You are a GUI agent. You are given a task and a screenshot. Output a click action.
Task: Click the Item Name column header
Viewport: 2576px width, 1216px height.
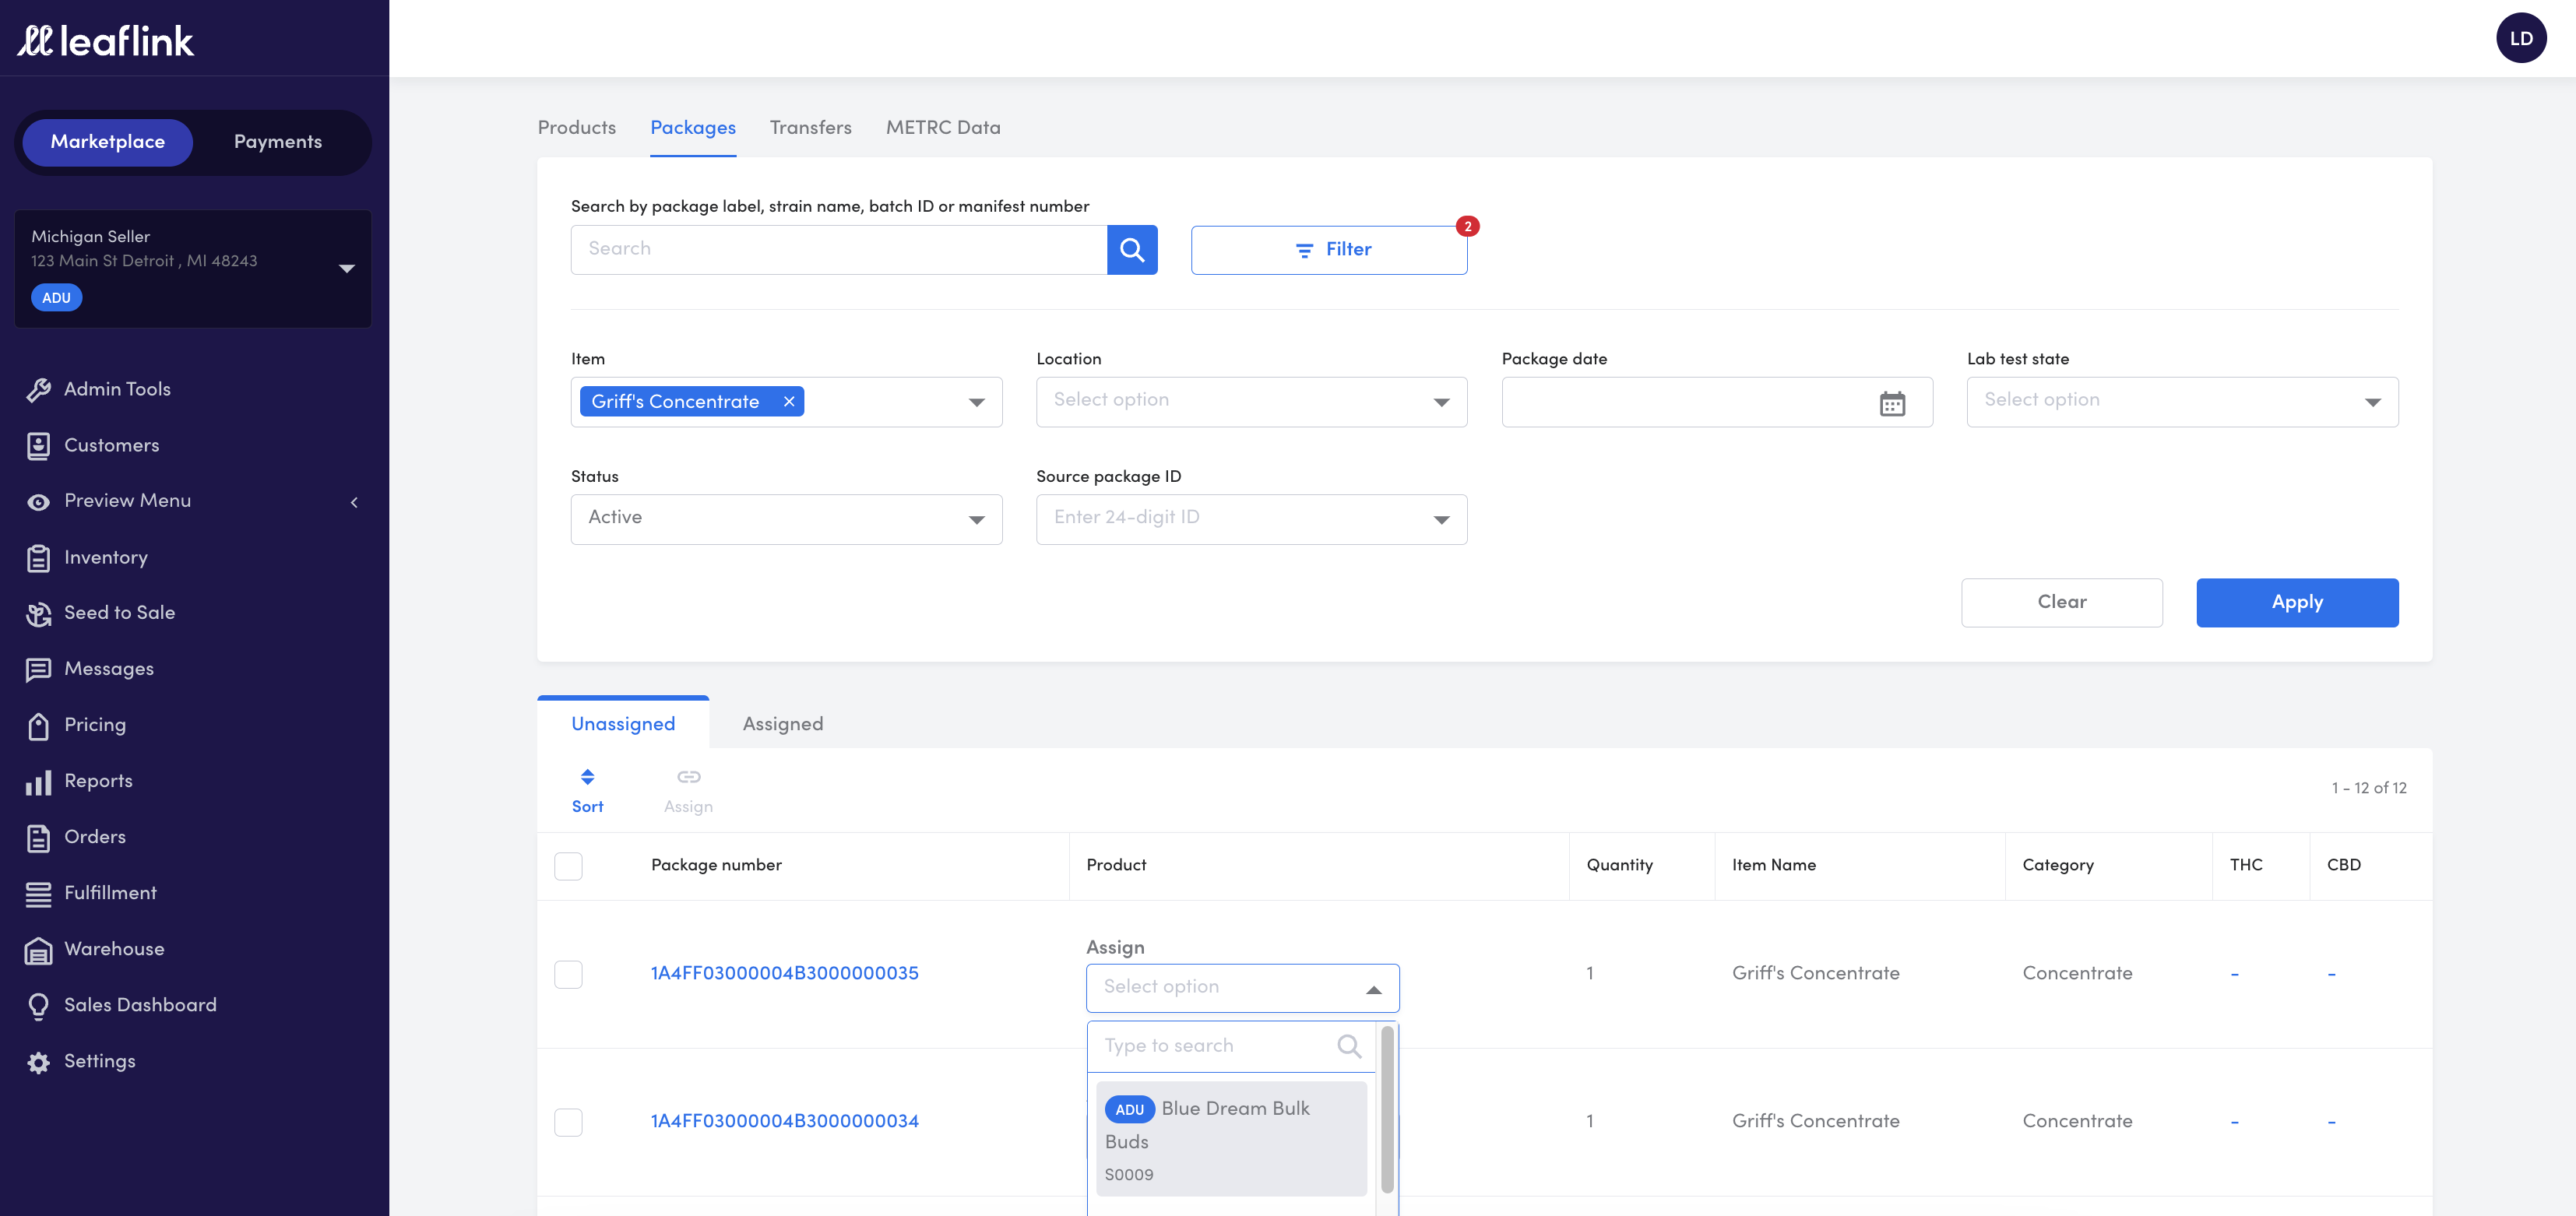(1773, 865)
